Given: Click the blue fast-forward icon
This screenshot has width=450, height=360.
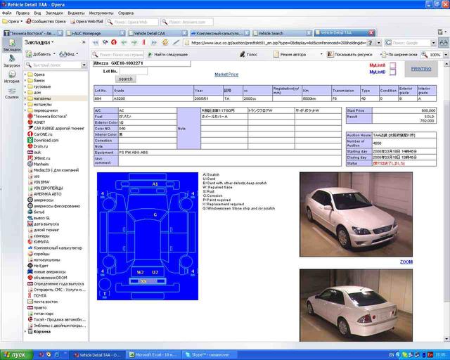Looking at the screenshot, I should [154, 42].
